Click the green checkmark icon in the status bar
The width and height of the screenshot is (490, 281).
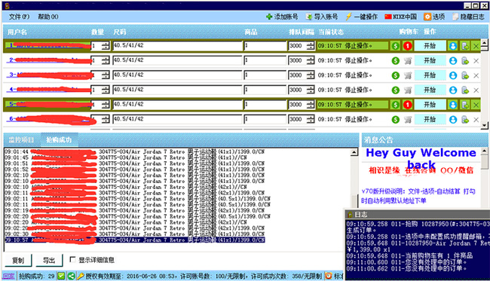pos(61,276)
